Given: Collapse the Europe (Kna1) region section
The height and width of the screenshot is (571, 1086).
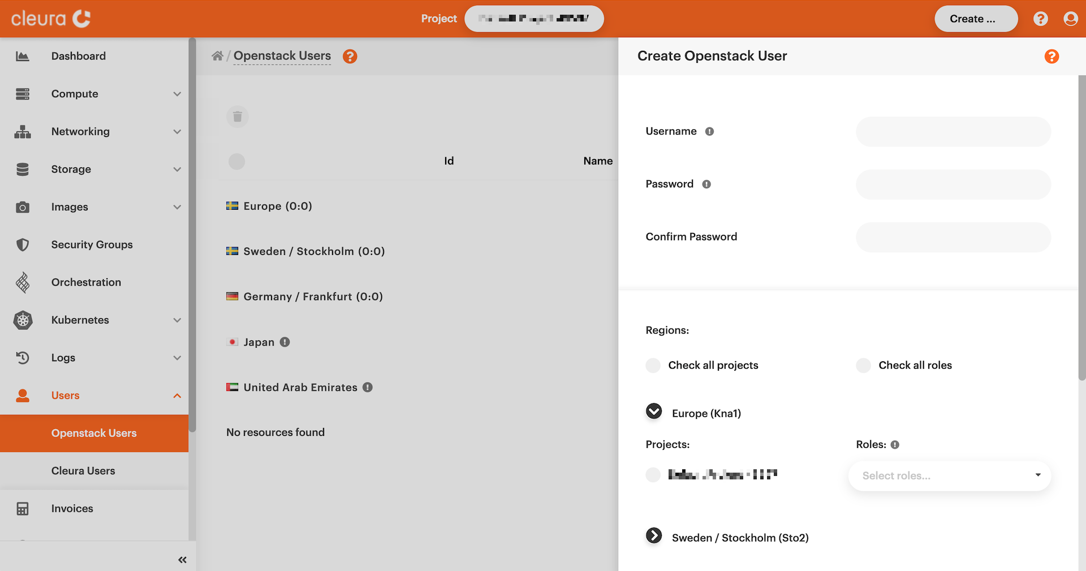Looking at the screenshot, I should click(654, 412).
